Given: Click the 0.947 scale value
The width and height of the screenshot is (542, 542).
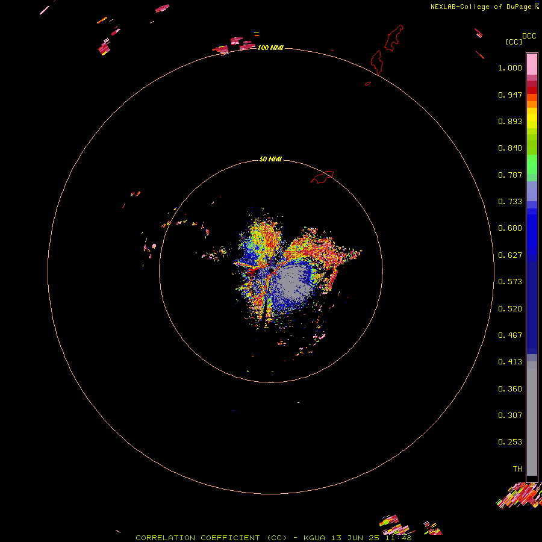Looking at the screenshot, I should pos(510,95).
